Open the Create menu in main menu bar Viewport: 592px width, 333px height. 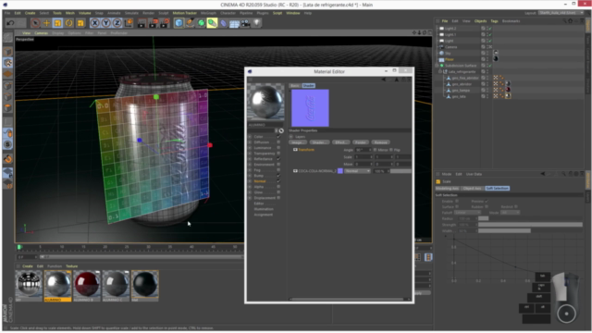pos(30,13)
